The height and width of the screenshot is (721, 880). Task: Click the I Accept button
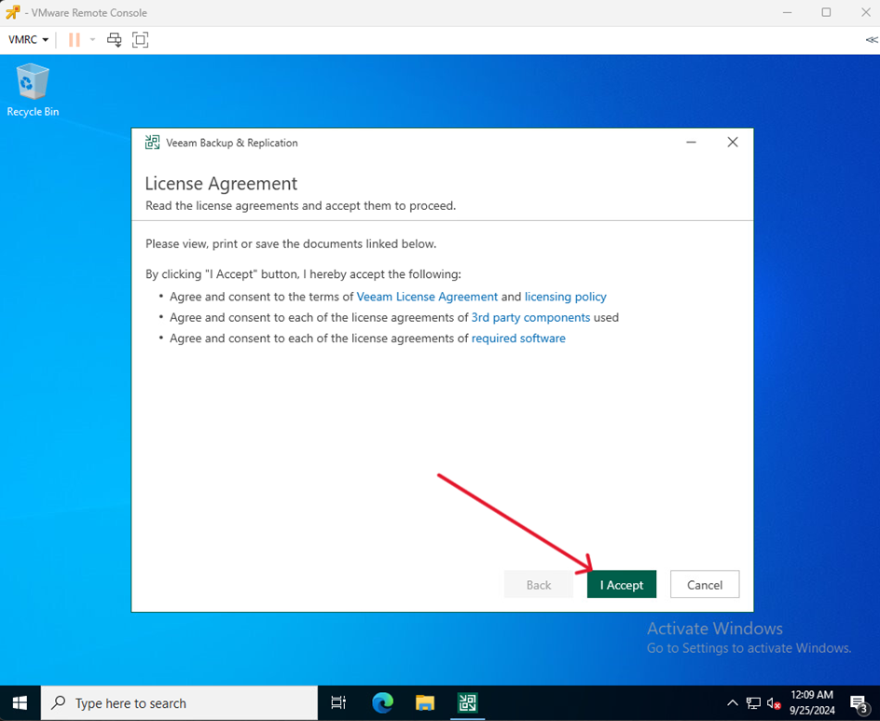click(x=622, y=585)
